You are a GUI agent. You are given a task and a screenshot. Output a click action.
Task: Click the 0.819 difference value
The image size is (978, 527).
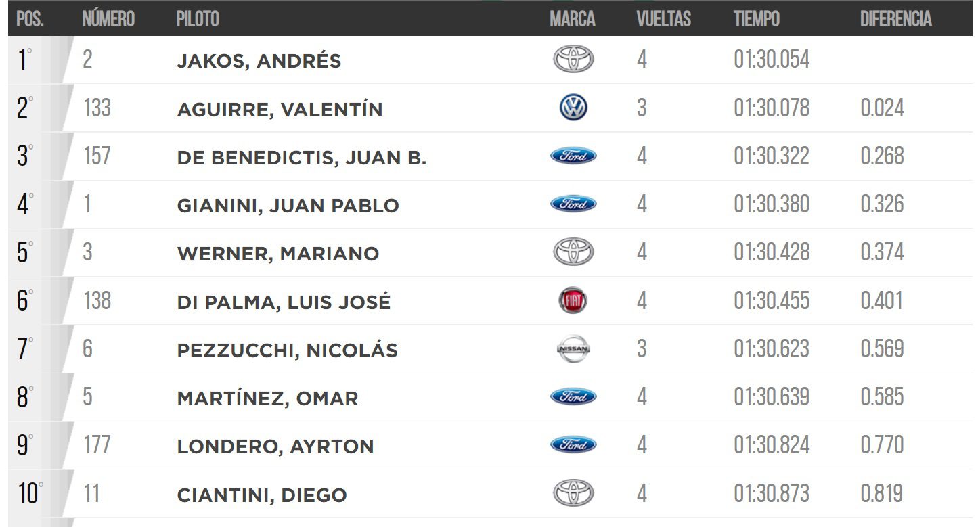(x=881, y=493)
